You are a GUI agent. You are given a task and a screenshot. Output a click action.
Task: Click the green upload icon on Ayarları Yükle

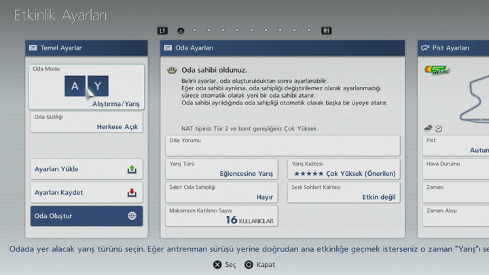point(132,170)
